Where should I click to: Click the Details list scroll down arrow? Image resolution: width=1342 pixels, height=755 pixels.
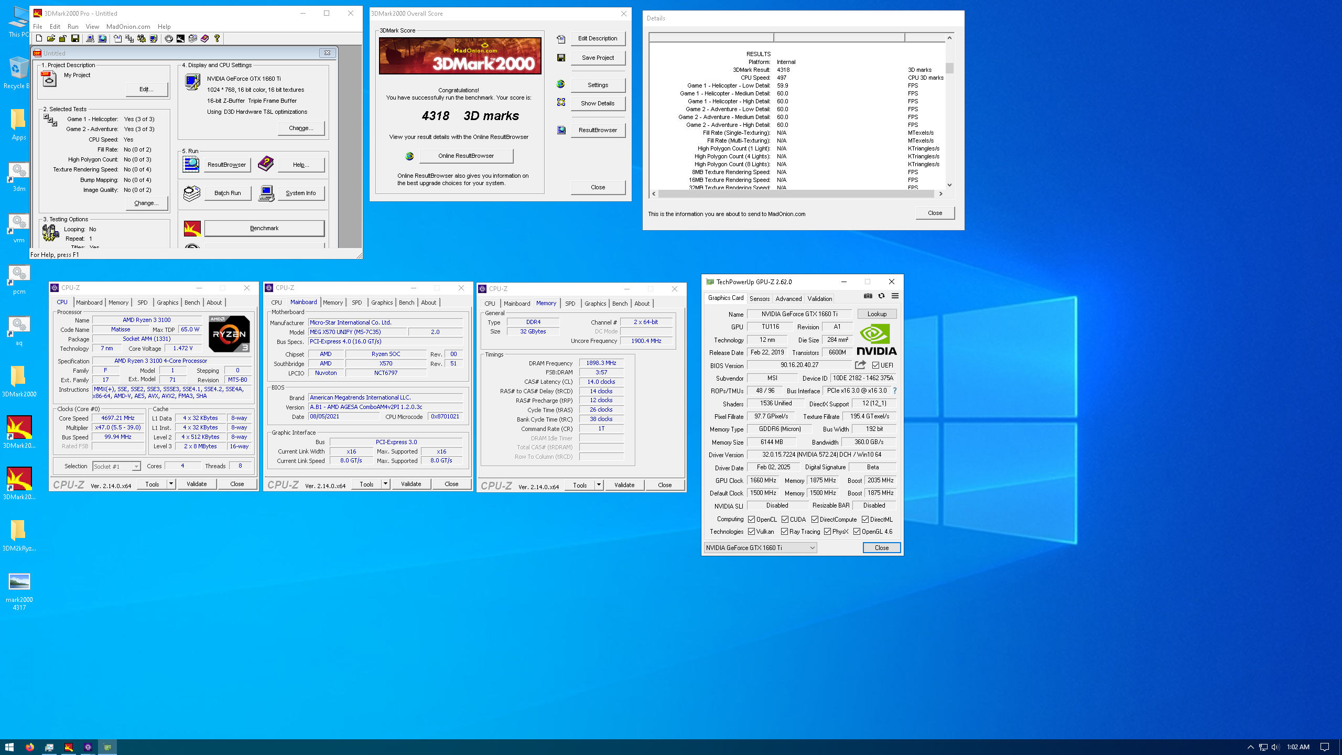949,185
